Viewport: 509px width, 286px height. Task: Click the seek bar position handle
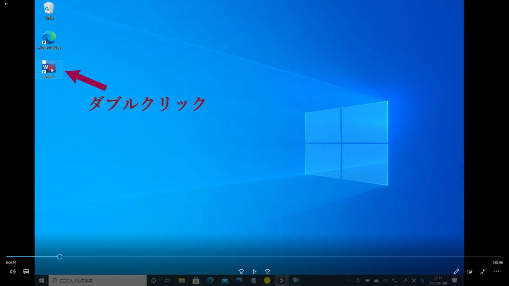tap(60, 257)
